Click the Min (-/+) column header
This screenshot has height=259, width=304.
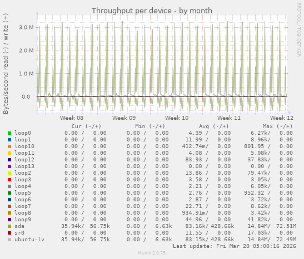tap(150, 126)
